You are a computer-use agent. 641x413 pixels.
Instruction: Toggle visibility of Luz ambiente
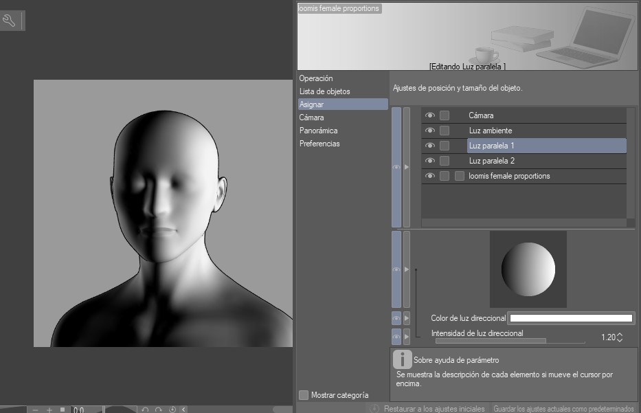coord(430,131)
